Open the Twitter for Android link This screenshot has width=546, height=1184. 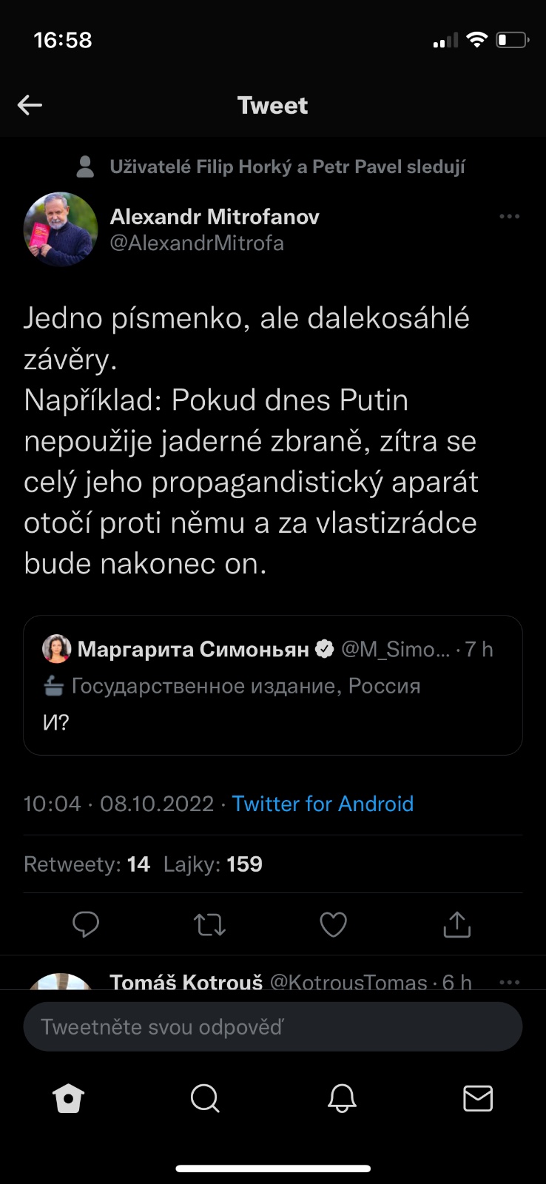click(323, 804)
